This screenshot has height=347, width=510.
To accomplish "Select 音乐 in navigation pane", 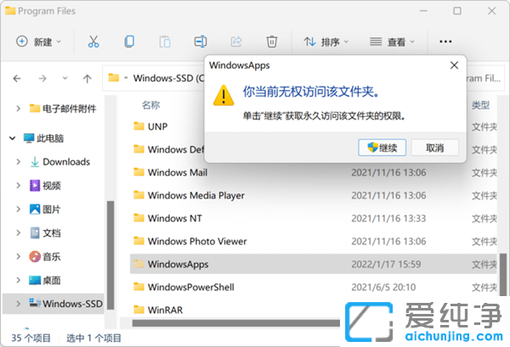I will pos(45,256).
